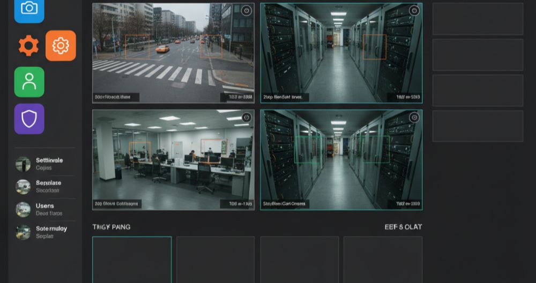Screen dimensions: 536x283
Task: Select server room feed with orange detection box
Action: (x=341, y=53)
